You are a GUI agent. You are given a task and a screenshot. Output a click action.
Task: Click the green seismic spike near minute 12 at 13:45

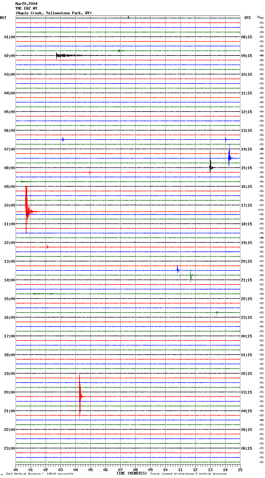[191, 275]
